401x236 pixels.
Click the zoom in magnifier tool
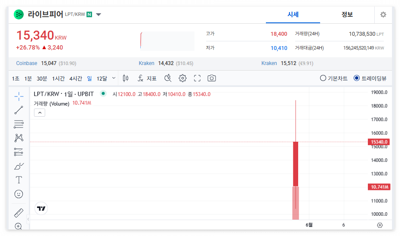pos(19,226)
